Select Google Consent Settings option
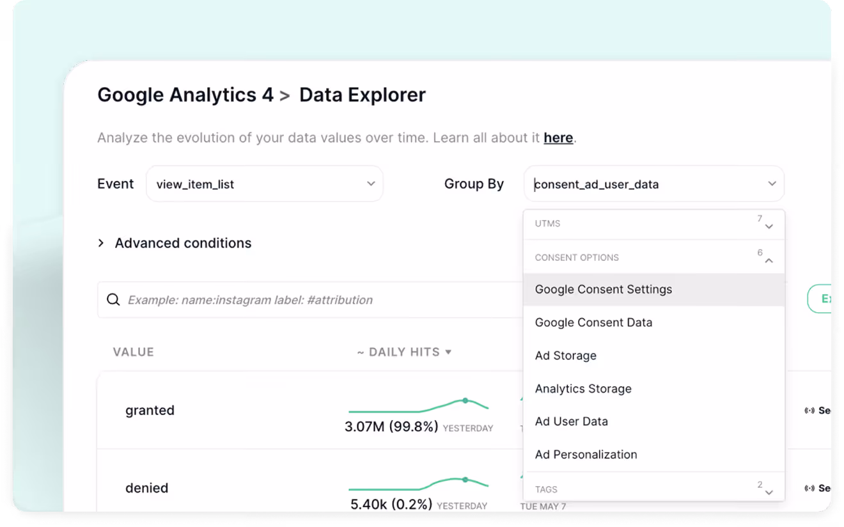The image size is (844, 527). tap(653, 290)
